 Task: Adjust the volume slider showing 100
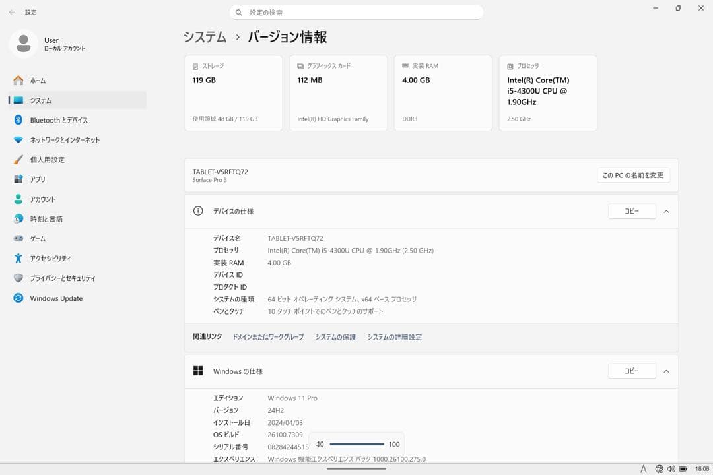[x=356, y=444]
